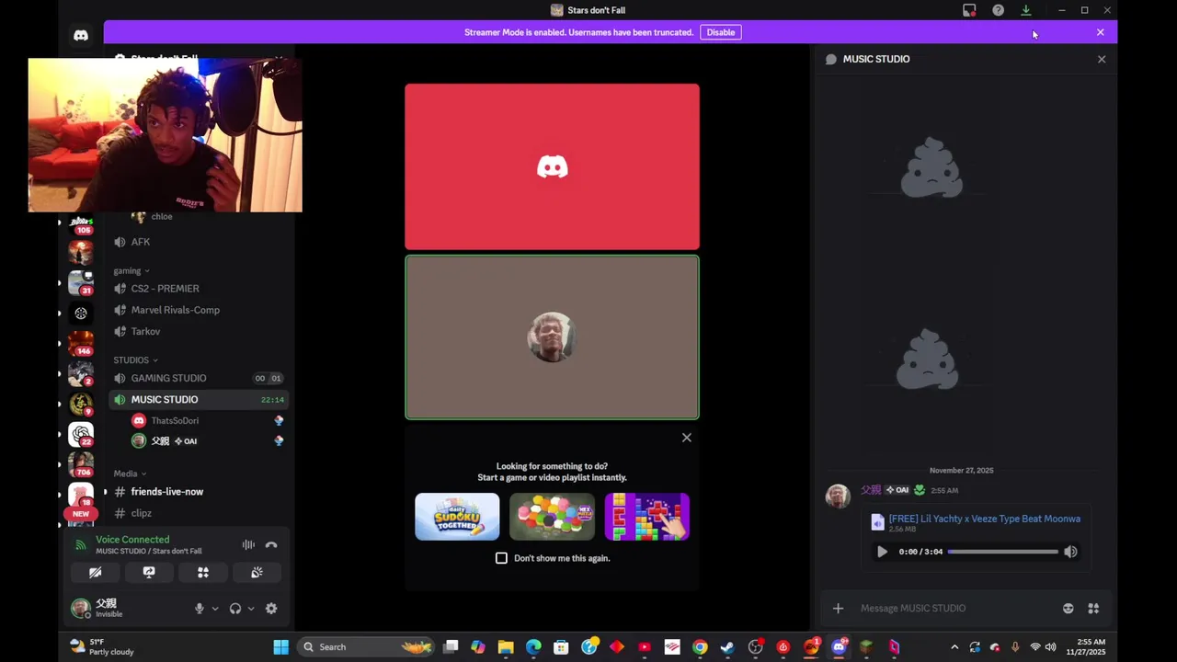Turn on camera in the voice panel
The image size is (1177, 662).
click(95, 573)
